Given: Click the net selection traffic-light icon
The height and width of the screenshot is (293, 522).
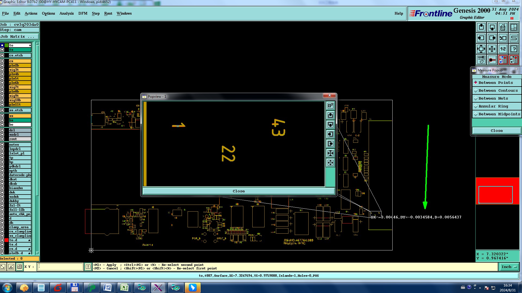Looking at the screenshot, I should click(503, 60).
